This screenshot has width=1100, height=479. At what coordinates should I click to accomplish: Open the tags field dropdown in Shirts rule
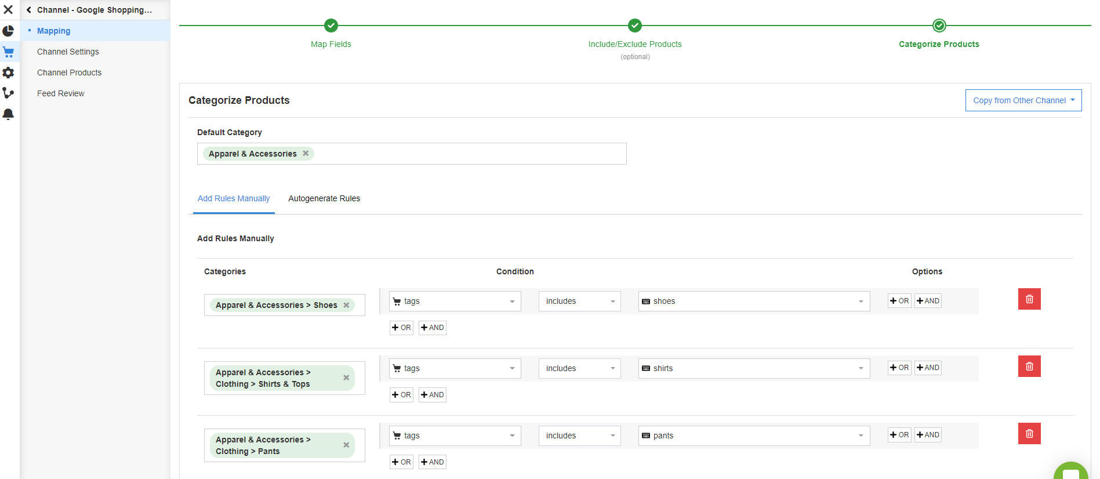coord(455,368)
